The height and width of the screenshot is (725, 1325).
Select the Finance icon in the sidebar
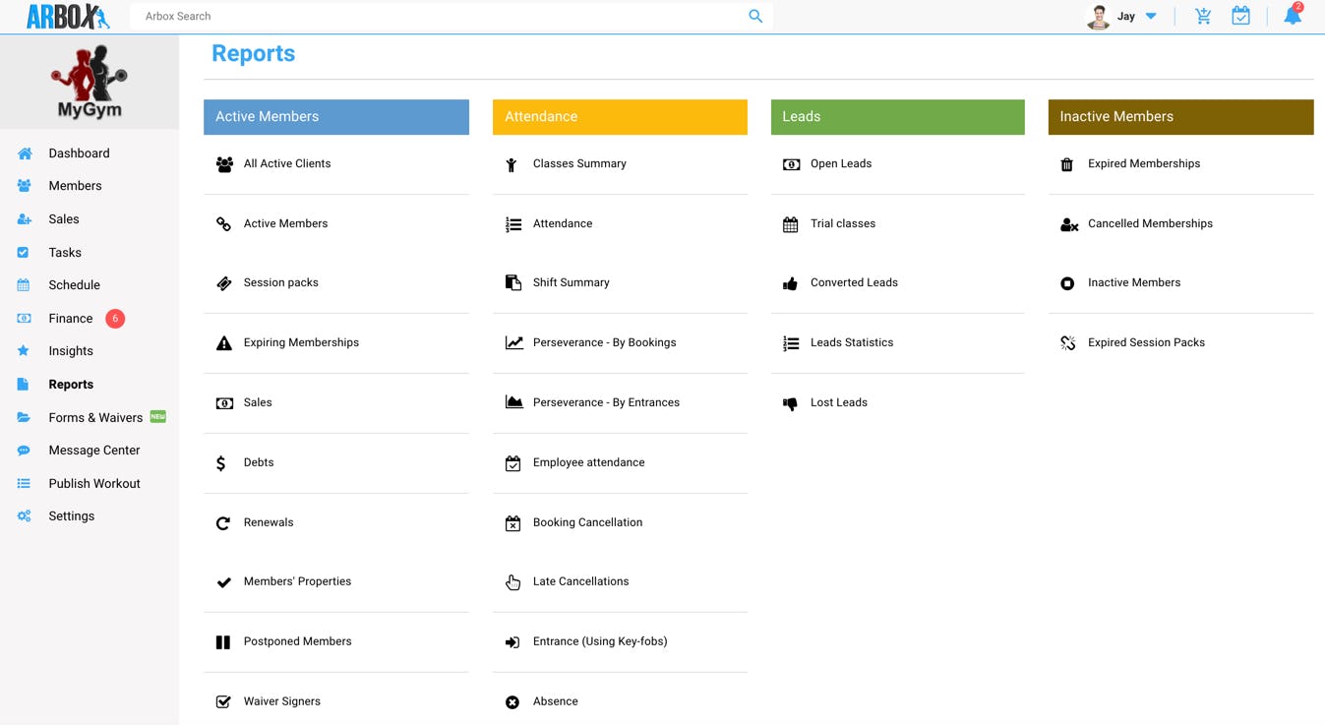click(23, 318)
